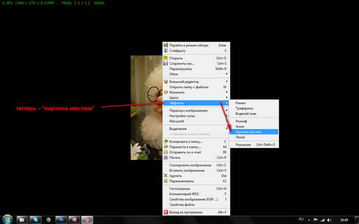Image resolution: width=359 pixels, height=224 pixels.
Task: Click the floppy disk icon for Сохранить как
Action: pos(166,63)
